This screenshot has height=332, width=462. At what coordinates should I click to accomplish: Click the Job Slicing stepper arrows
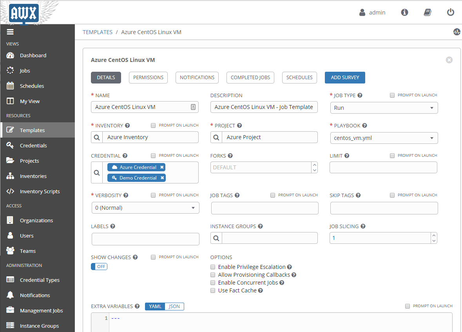pyautogui.click(x=434, y=238)
